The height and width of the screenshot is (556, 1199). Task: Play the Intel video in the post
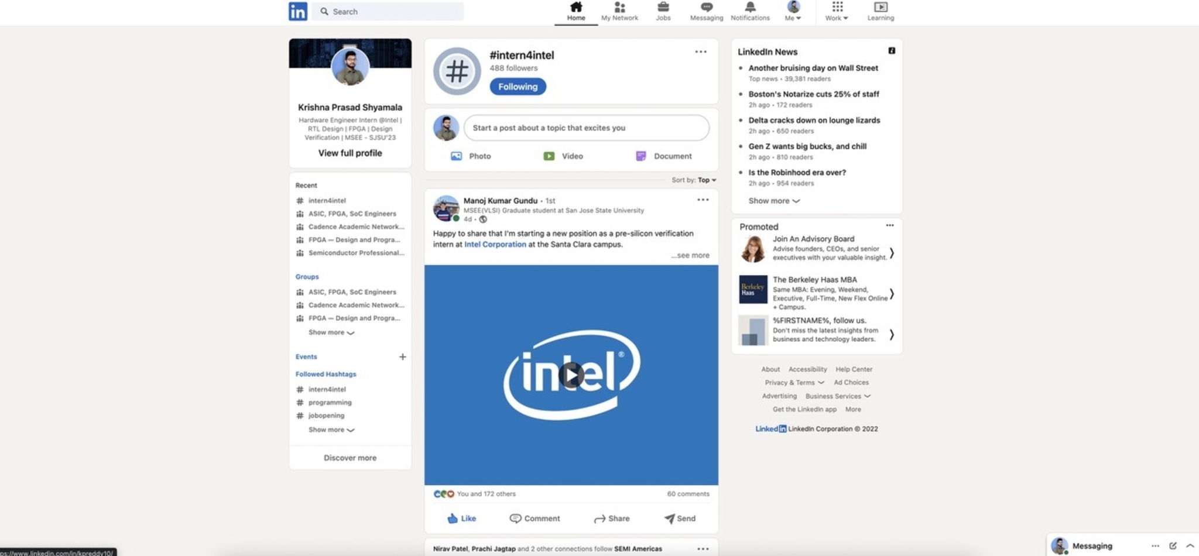pyautogui.click(x=571, y=375)
